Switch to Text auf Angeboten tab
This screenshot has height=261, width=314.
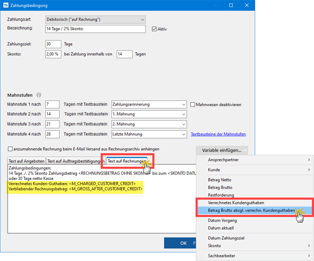[x=26, y=161]
